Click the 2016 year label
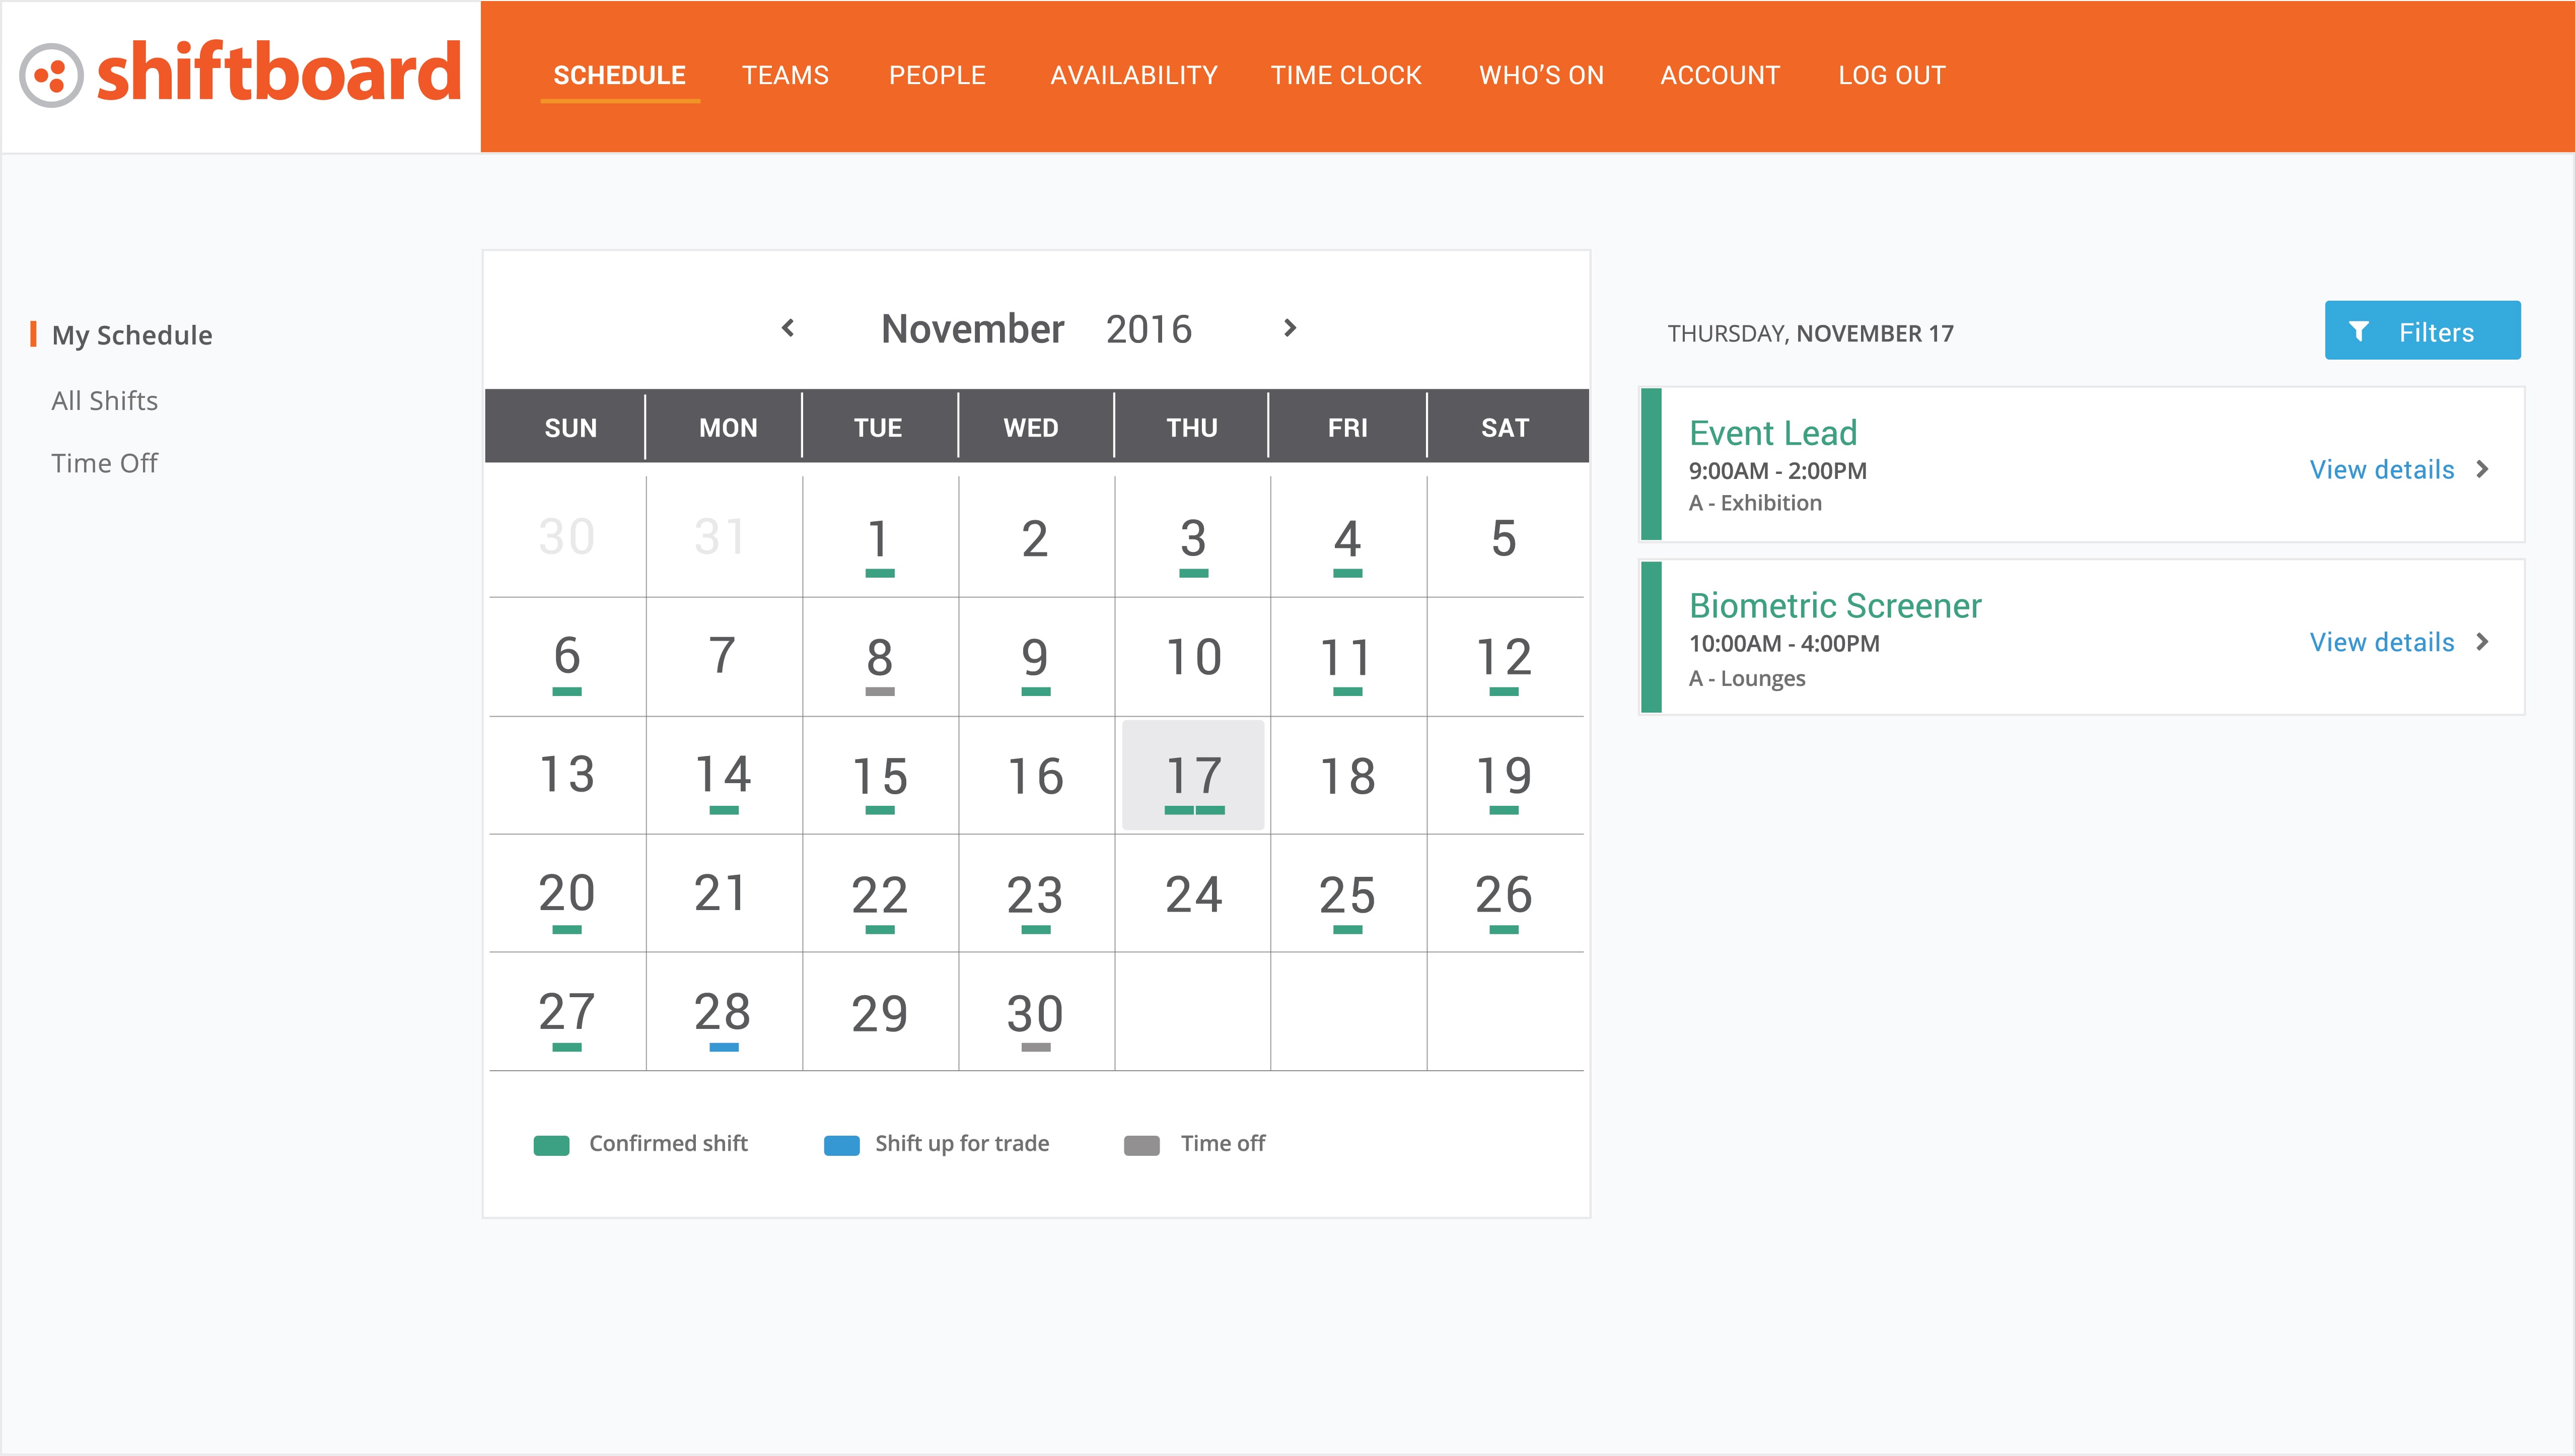Image resolution: width=2575 pixels, height=1456 pixels. 1149,329
